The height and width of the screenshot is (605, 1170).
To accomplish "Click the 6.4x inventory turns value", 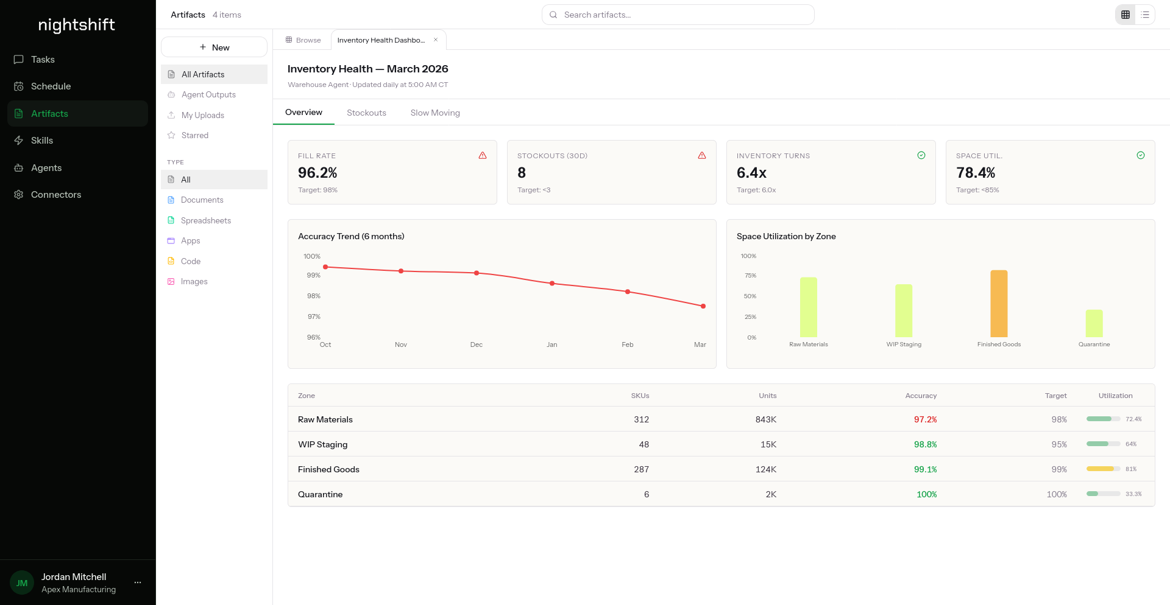I will coord(751,173).
